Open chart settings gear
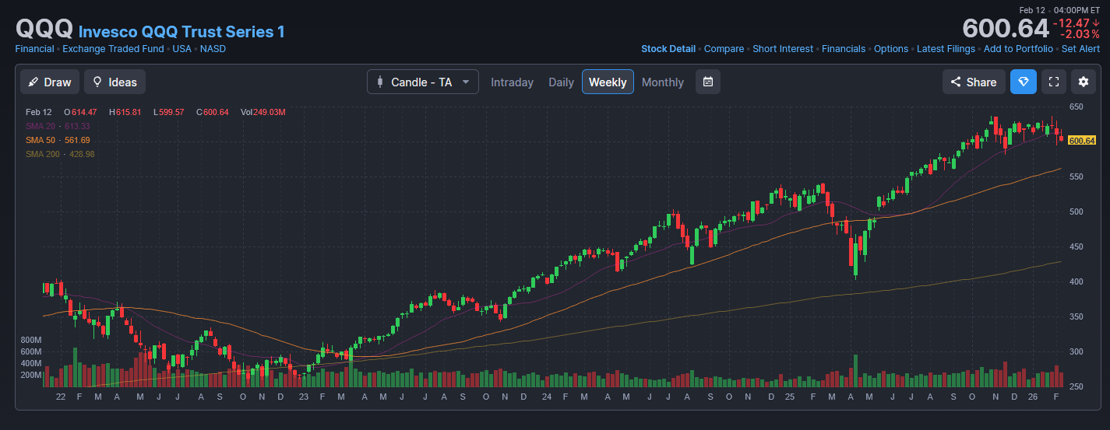 [x=1084, y=82]
